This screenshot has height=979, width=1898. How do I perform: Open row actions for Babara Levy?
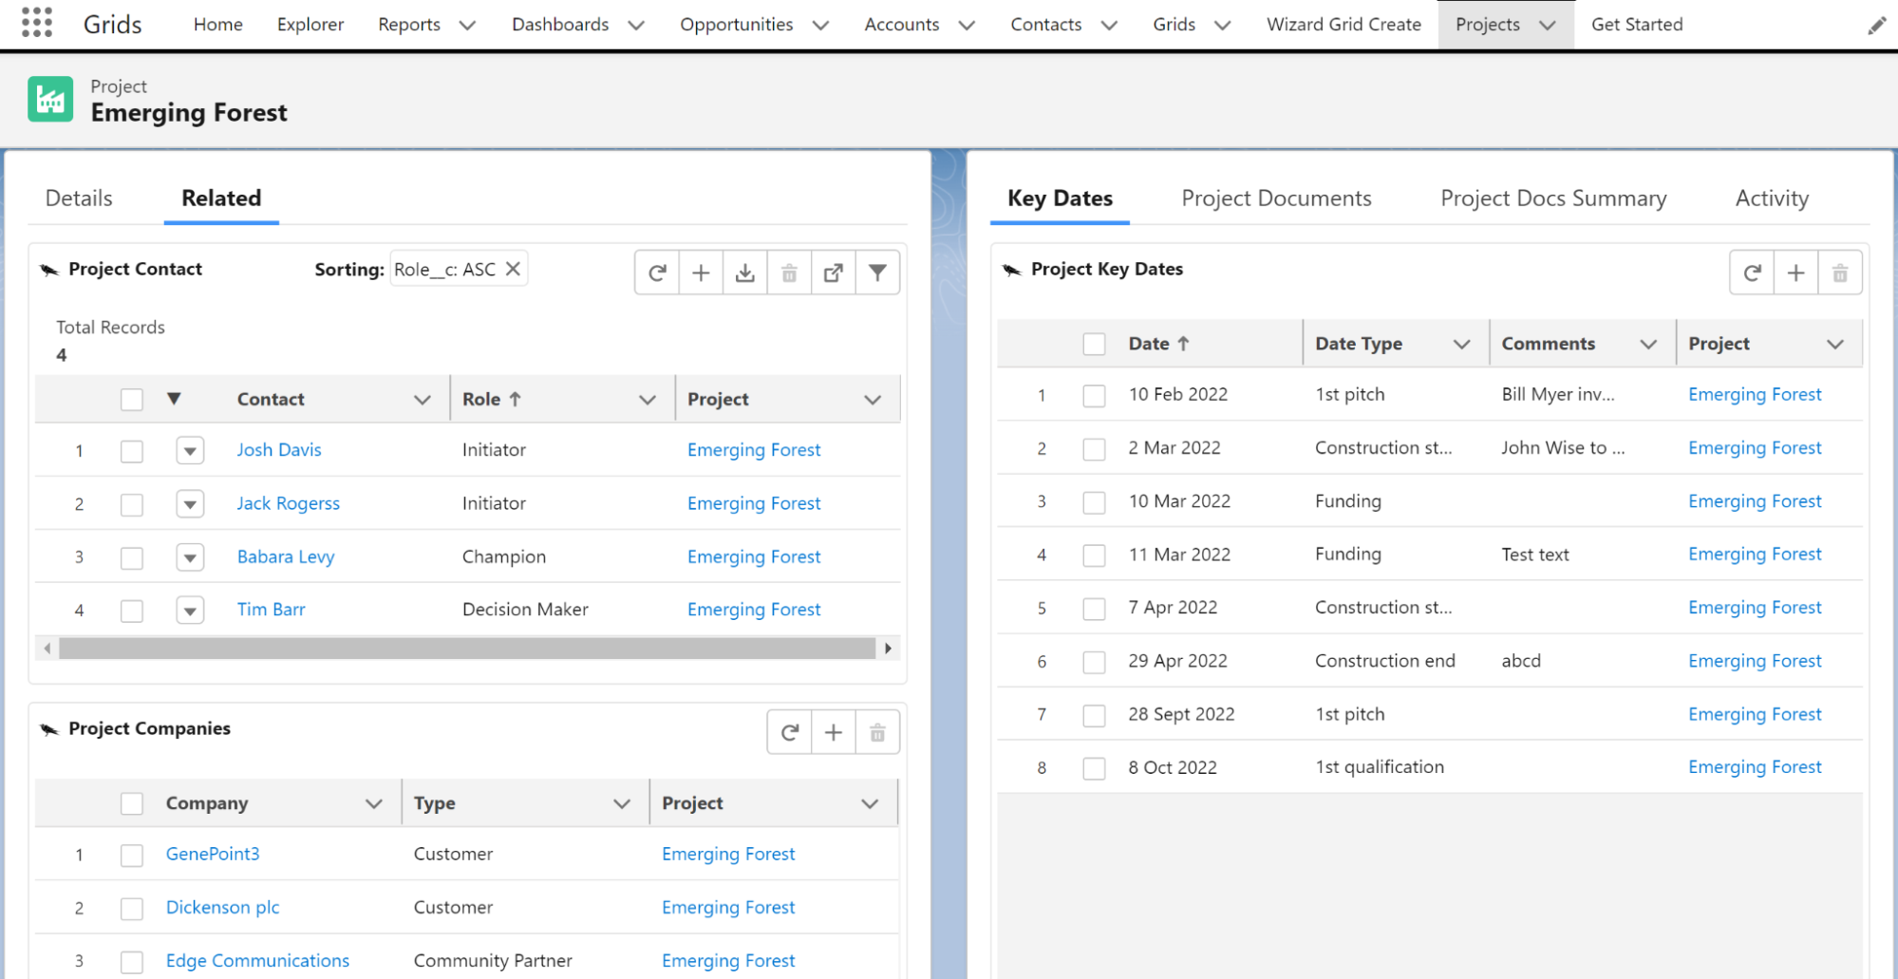(x=190, y=556)
